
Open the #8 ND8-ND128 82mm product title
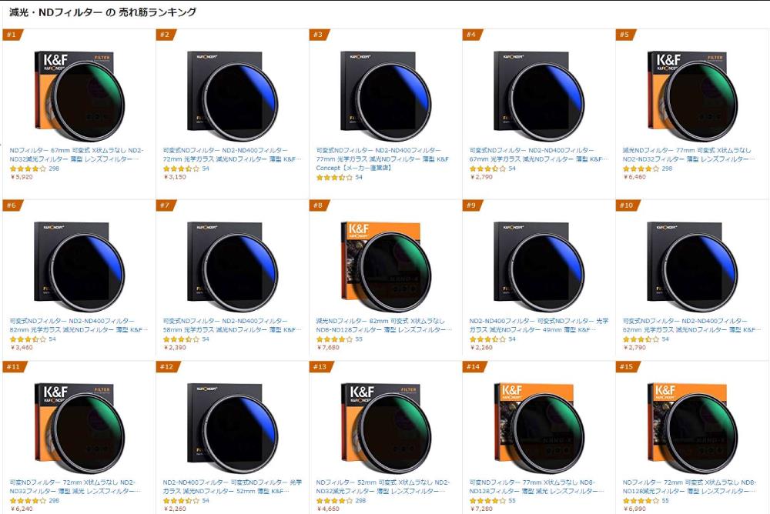(383, 325)
